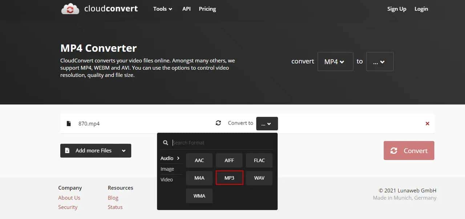Switch to the Image format category
This screenshot has width=465, height=219.
pyautogui.click(x=167, y=169)
